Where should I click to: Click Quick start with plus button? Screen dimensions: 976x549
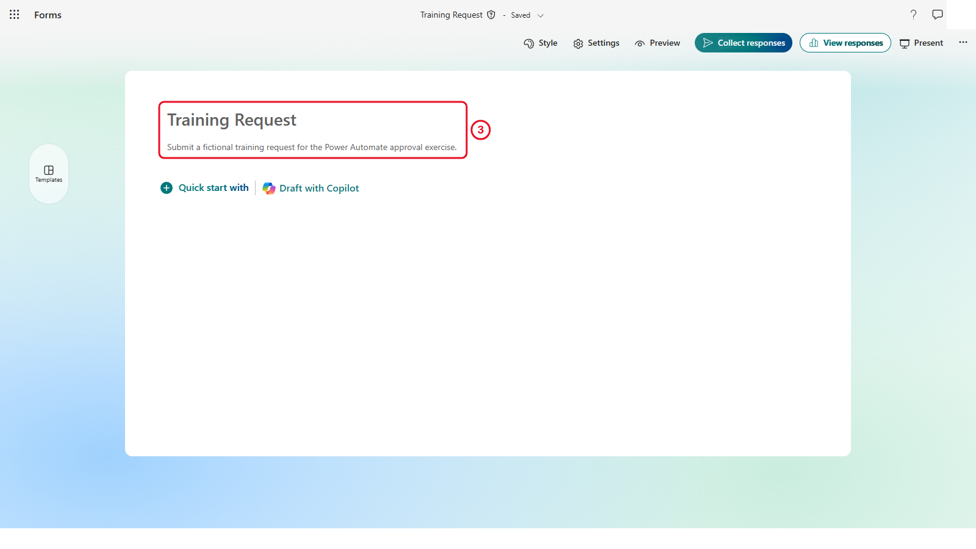pos(205,188)
